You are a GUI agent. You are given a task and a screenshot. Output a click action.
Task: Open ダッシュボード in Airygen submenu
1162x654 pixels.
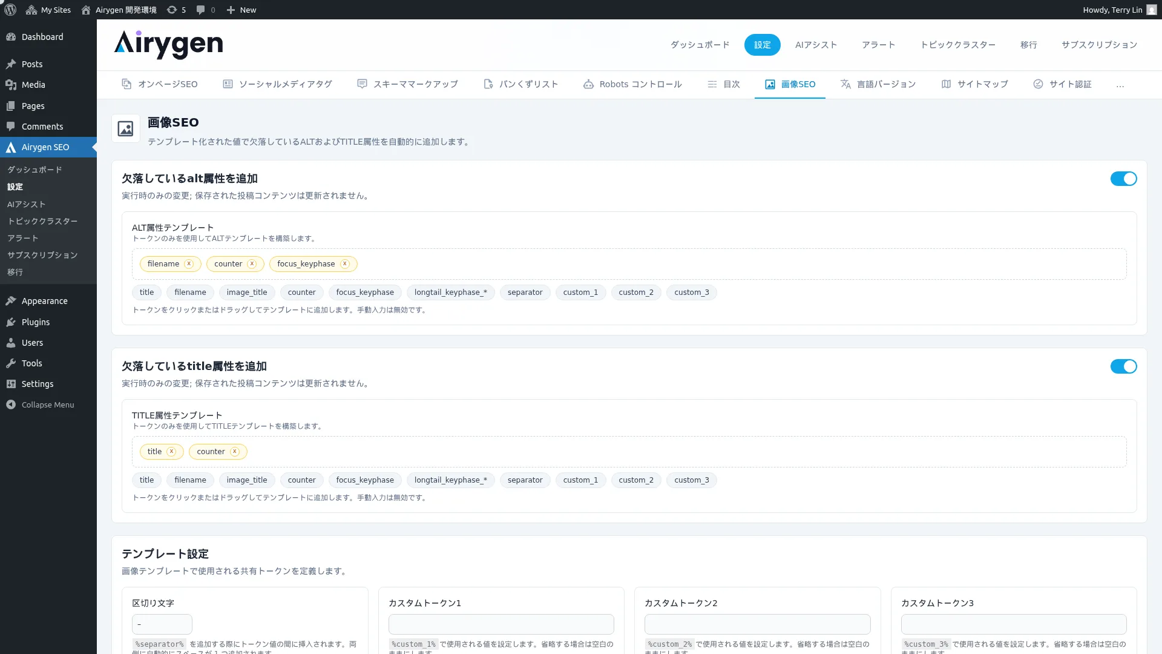[34, 170]
